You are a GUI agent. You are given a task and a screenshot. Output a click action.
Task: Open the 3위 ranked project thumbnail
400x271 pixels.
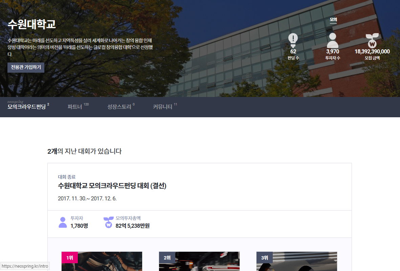(297, 262)
